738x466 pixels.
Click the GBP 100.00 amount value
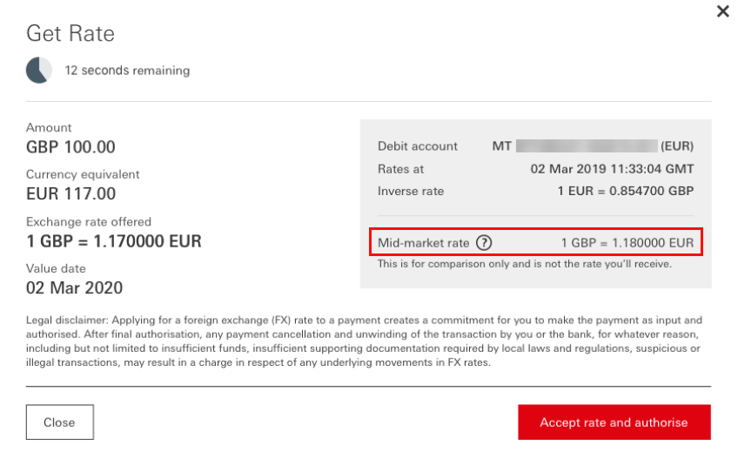(x=70, y=147)
